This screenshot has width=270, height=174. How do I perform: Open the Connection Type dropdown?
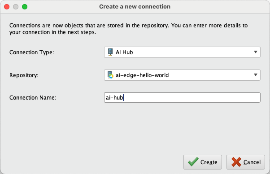click(182, 52)
